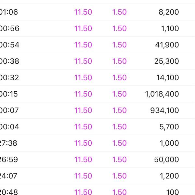Select the timestamp ending in 00:56
This screenshot has width=195, height=195.
pyautogui.click(x=10, y=29)
